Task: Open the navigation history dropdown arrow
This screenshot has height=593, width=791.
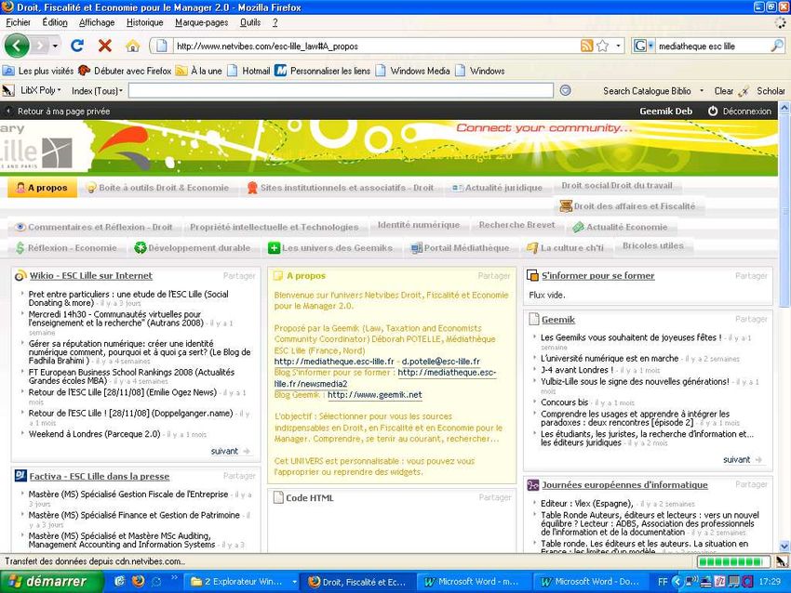Action: pyautogui.click(x=55, y=46)
